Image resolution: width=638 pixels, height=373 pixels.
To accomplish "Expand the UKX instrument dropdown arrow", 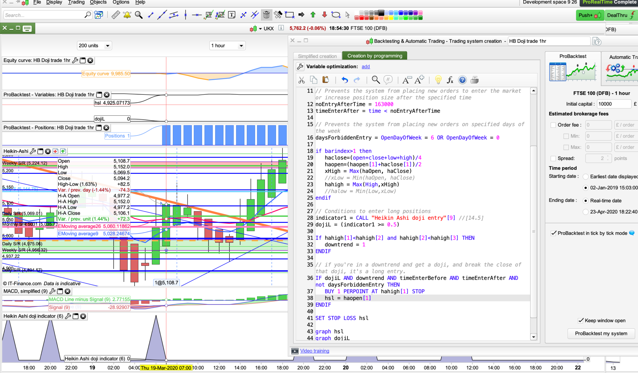I will [x=260, y=29].
